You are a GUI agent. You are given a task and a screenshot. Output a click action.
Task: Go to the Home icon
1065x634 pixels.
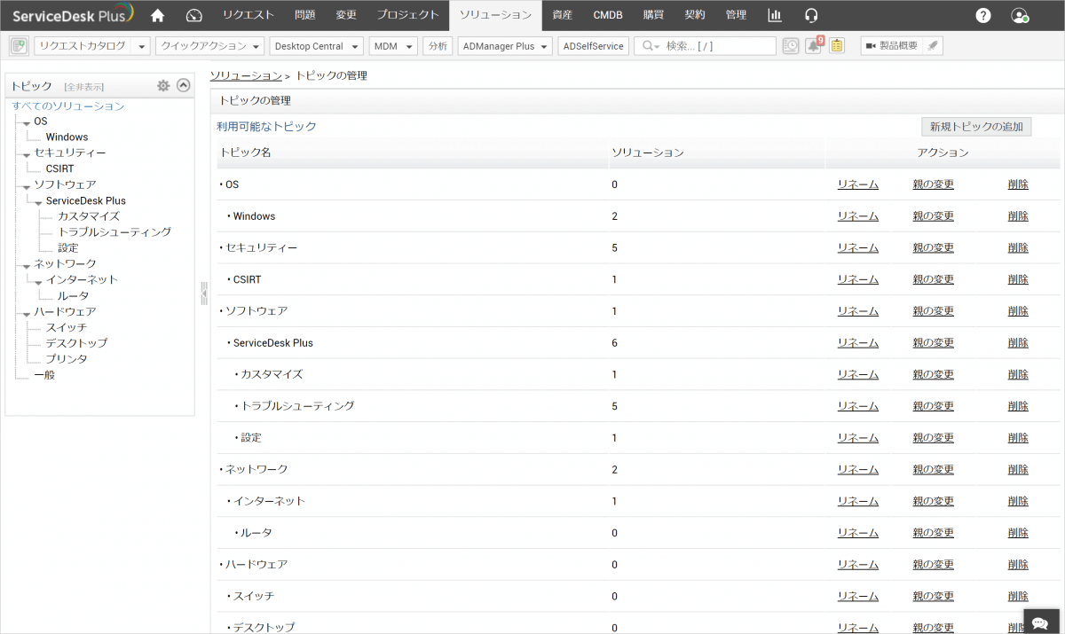pos(158,15)
